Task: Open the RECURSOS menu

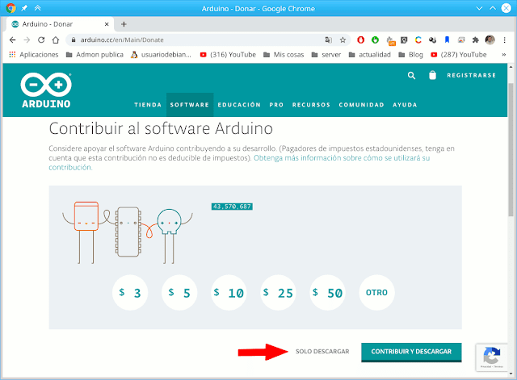Action: (x=311, y=105)
